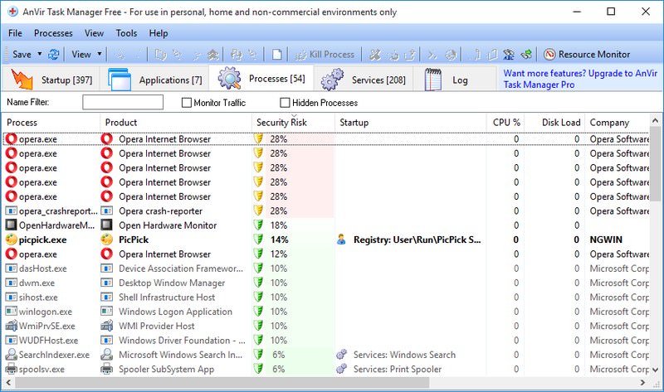
Task: Click the View toolbar button
Action: click(81, 55)
